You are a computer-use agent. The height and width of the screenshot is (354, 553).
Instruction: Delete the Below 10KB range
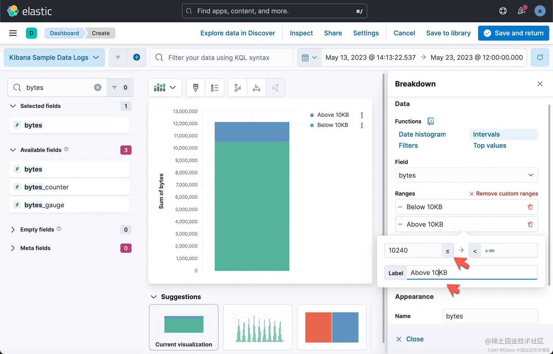[530, 207]
